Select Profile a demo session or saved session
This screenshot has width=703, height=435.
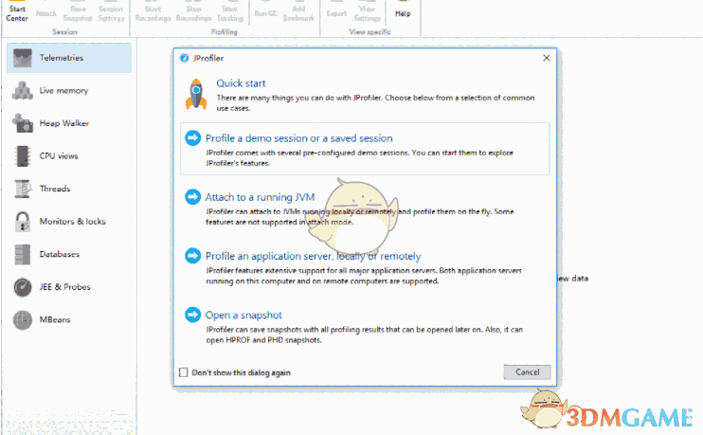click(365, 149)
